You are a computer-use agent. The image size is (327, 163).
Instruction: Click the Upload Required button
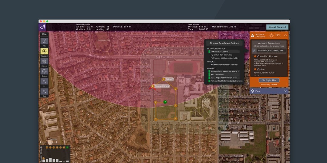click(277, 27)
